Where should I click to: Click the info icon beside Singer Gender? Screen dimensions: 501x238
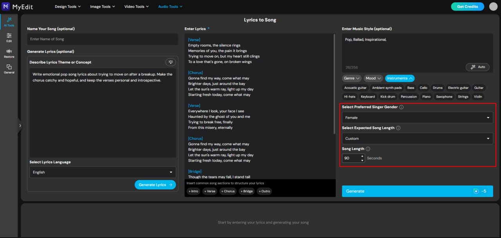click(x=402, y=107)
